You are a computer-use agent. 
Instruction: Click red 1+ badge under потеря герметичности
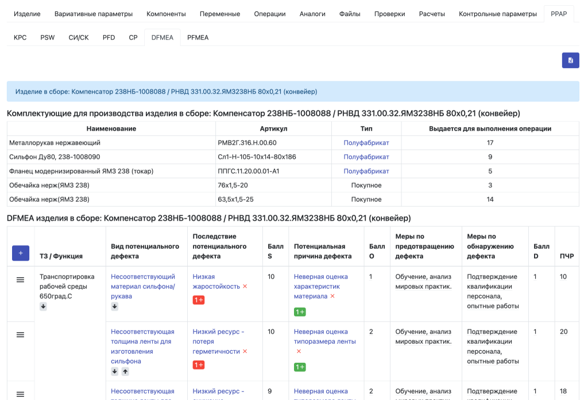(198, 365)
